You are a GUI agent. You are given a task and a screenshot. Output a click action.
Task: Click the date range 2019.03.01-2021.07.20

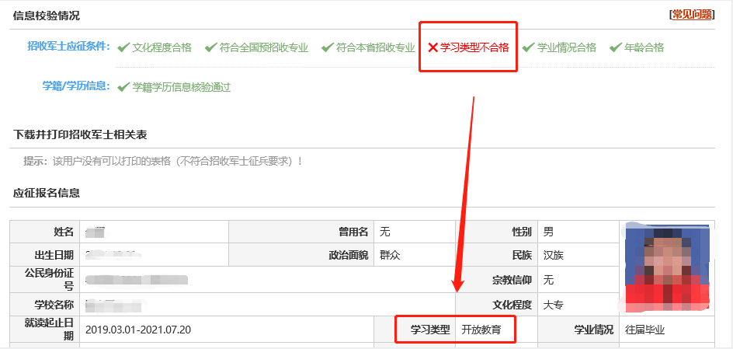(138, 330)
